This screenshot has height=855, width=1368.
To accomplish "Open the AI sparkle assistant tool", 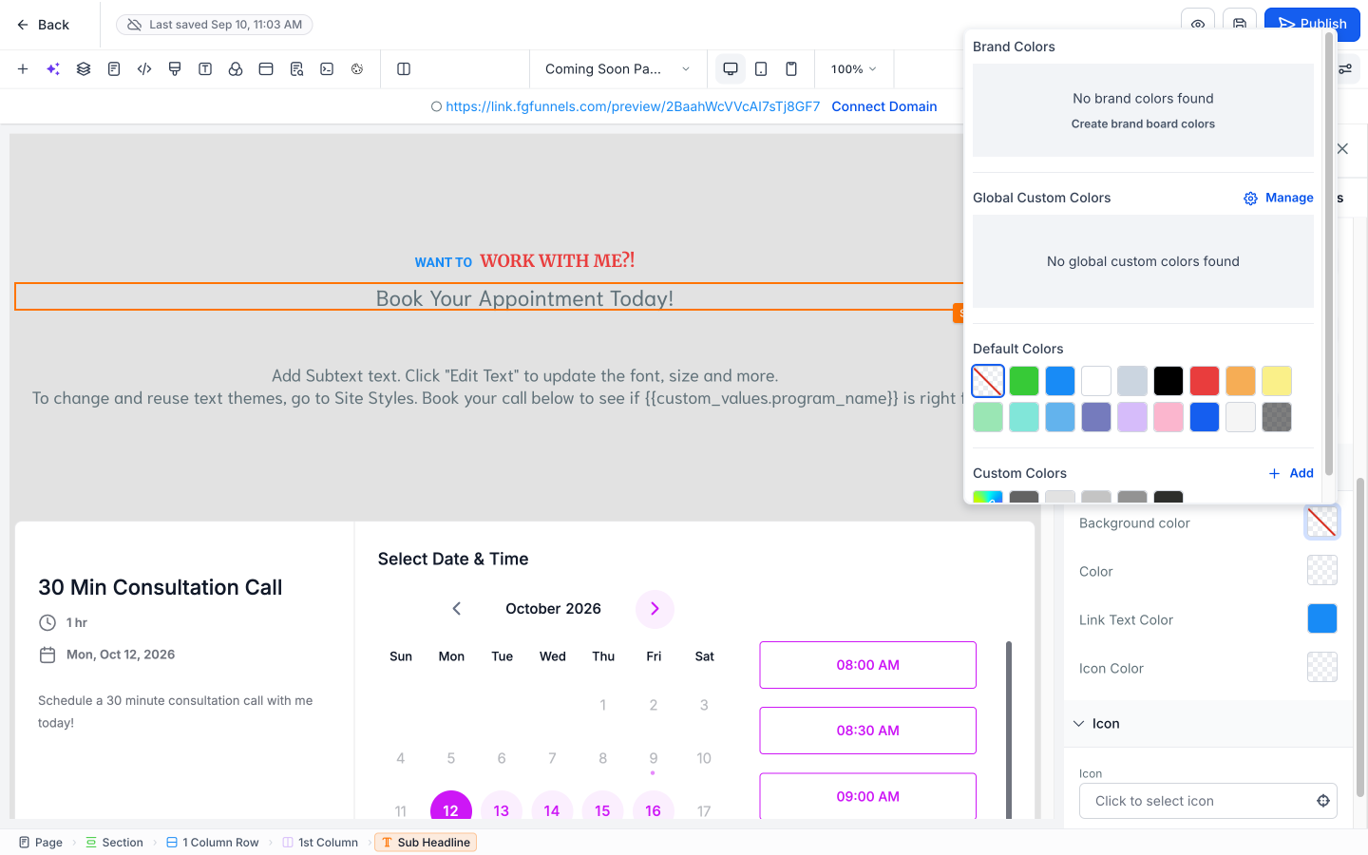I will [x=53, y=68].
